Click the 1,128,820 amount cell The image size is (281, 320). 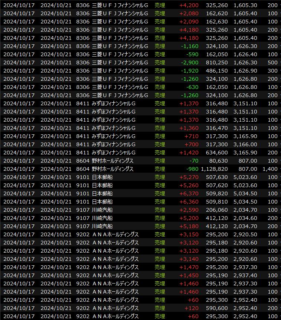pos(214,169)
